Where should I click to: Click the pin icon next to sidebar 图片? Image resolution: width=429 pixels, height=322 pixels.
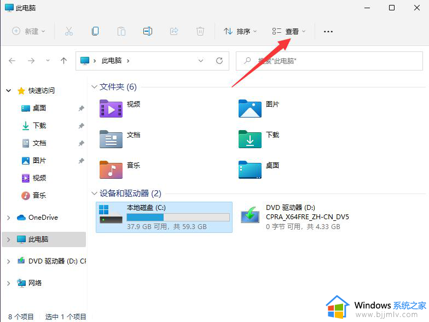click(x=81, y=161)
